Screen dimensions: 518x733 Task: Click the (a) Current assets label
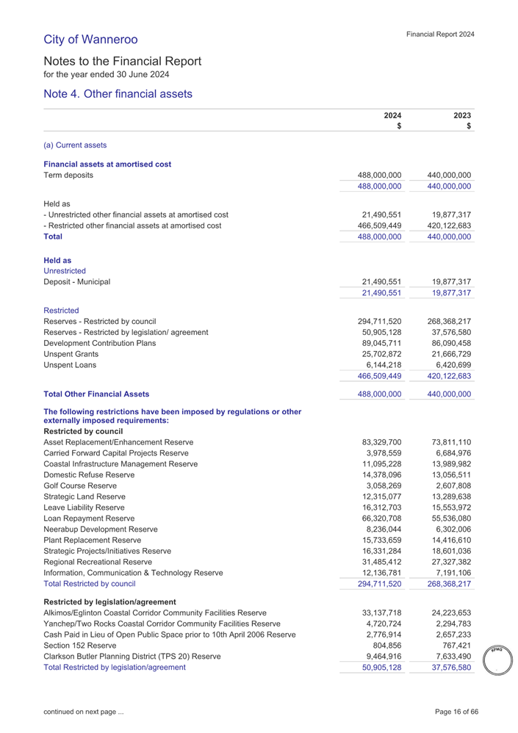coord(75,145)
